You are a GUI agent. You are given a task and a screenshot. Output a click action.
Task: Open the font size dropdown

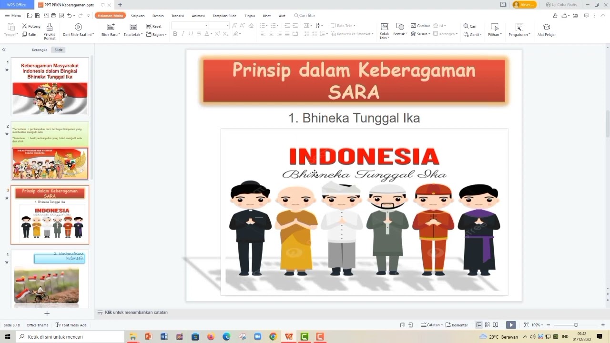point(227,26)
